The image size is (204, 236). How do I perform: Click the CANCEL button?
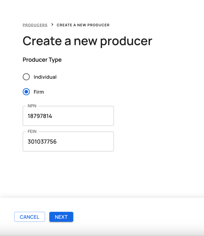(x=30, y=217)
